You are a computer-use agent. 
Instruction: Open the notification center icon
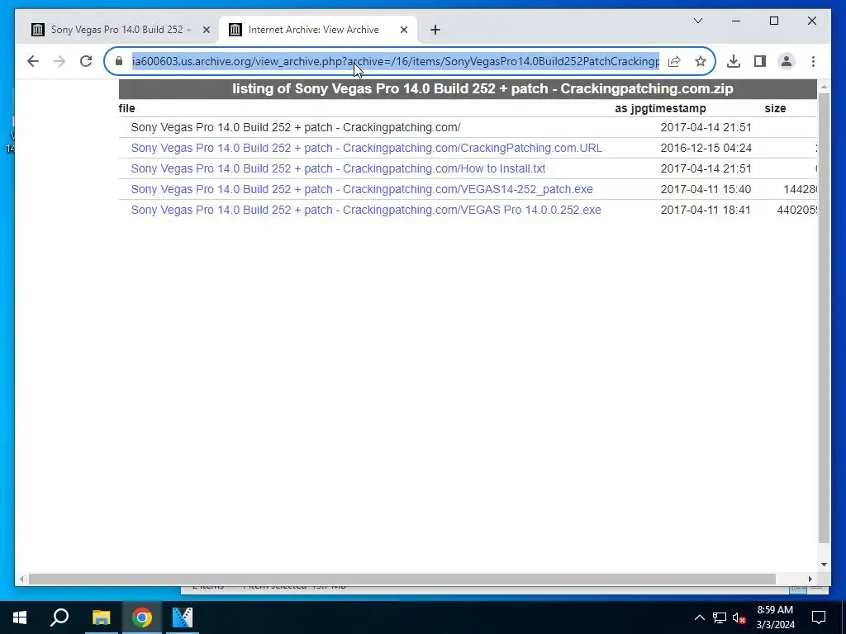(819, 617)
